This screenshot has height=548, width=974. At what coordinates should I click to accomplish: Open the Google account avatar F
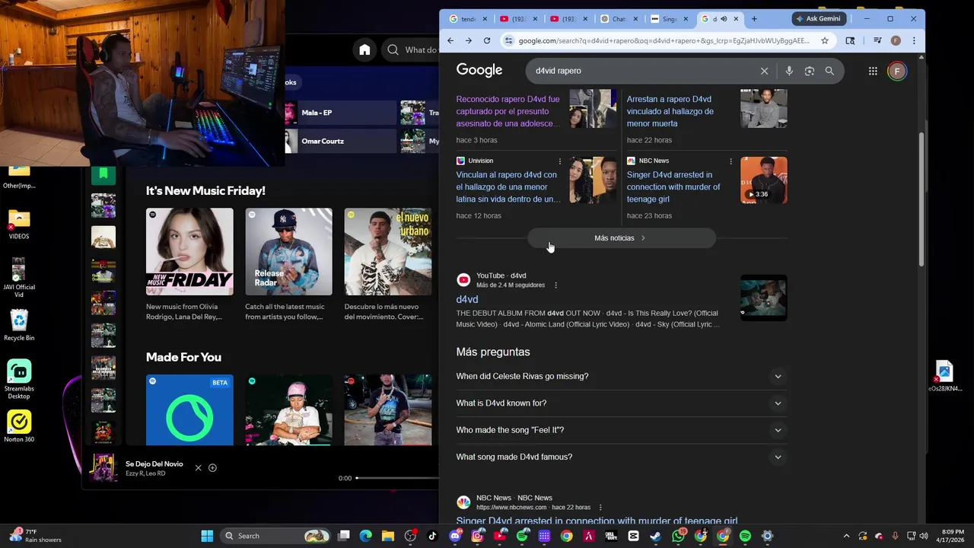click(897, 71)
